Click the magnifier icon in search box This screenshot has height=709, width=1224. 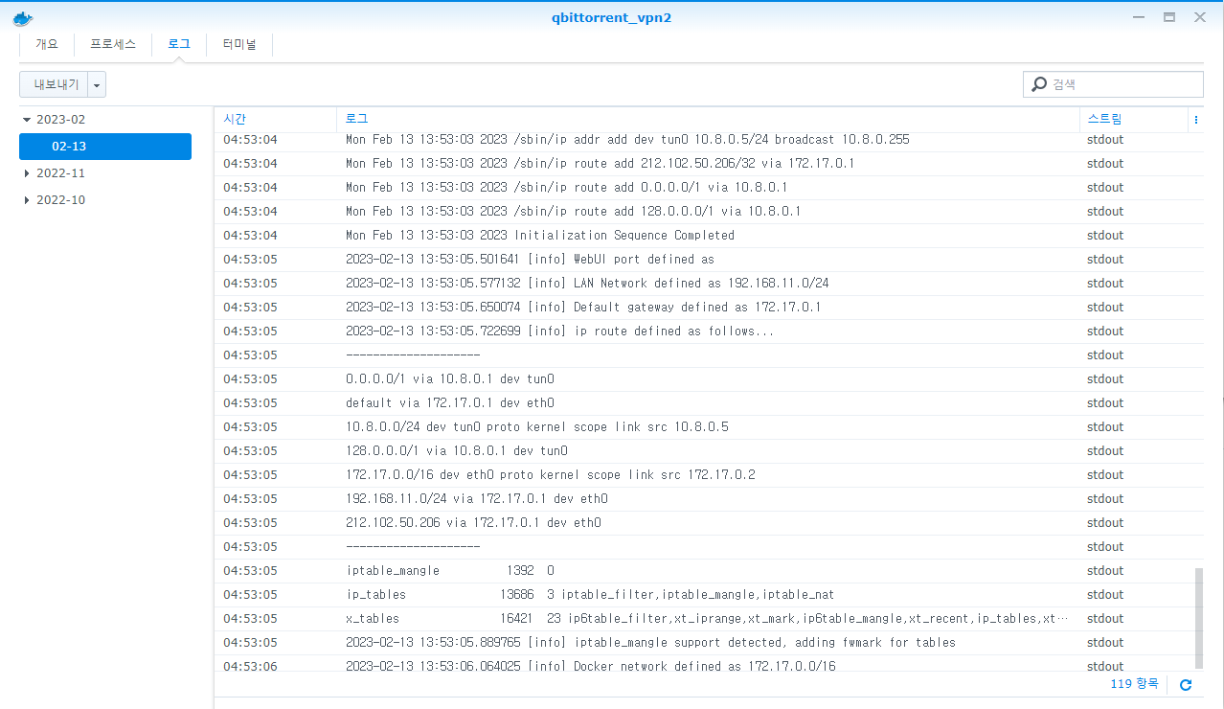coord(1038,84)
